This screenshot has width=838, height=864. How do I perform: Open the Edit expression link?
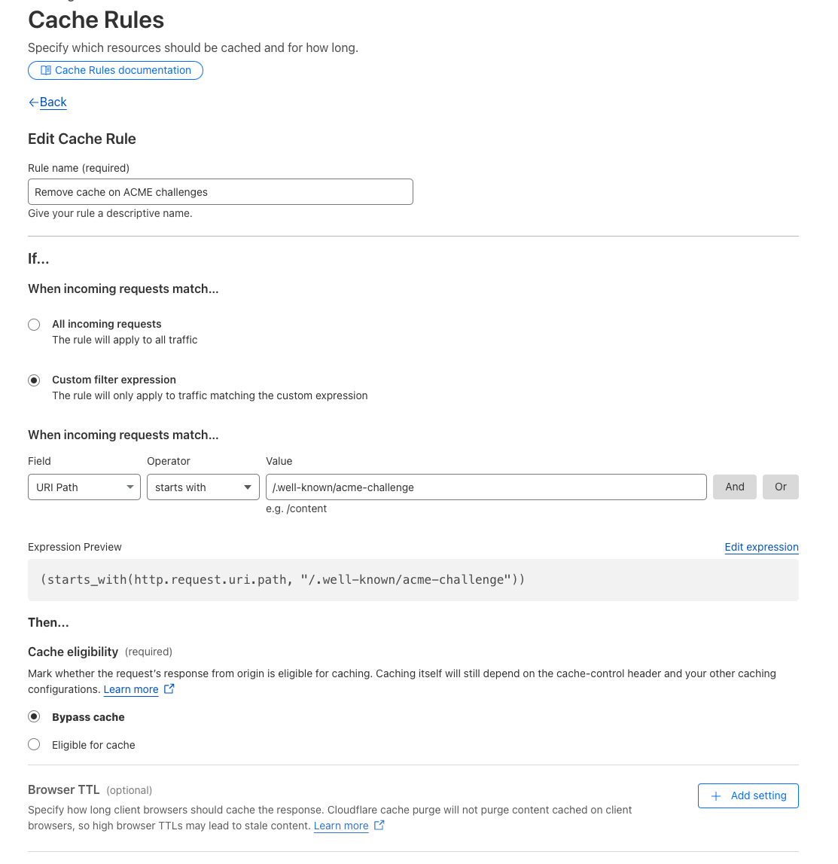(761, 547)
